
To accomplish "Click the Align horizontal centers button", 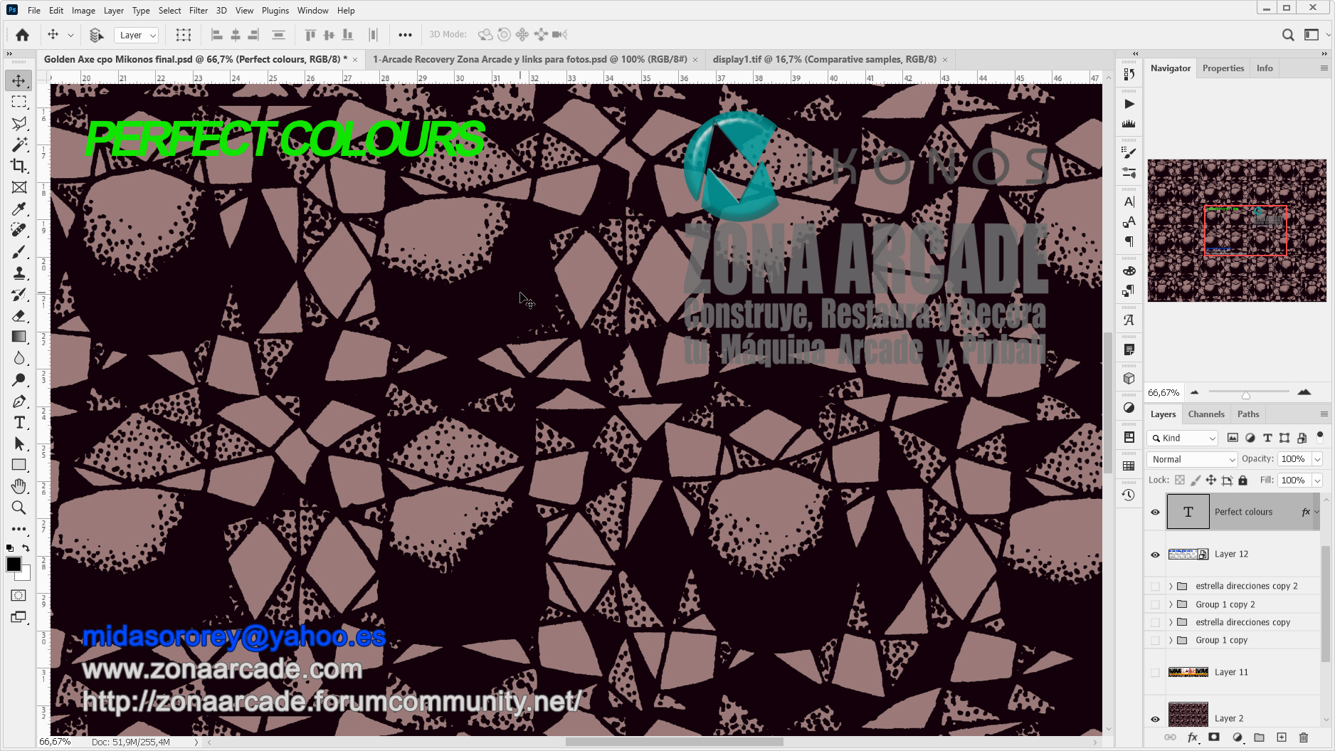I will [235, 34].
